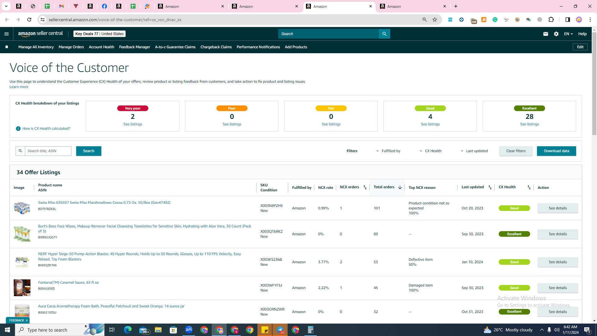Open Manage All Inventory menu item
Image resolution: width=597 pixels, height=336 pixels.
pos(36,47)
